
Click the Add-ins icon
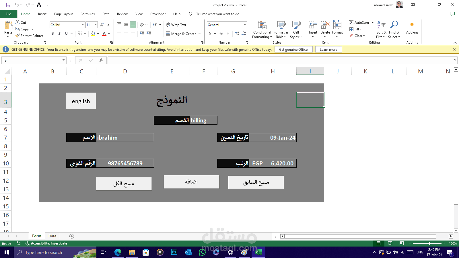[x=412, y=25]
